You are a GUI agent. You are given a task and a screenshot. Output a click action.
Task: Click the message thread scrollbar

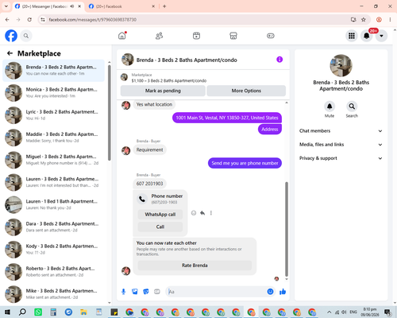(x=287, y=229)
